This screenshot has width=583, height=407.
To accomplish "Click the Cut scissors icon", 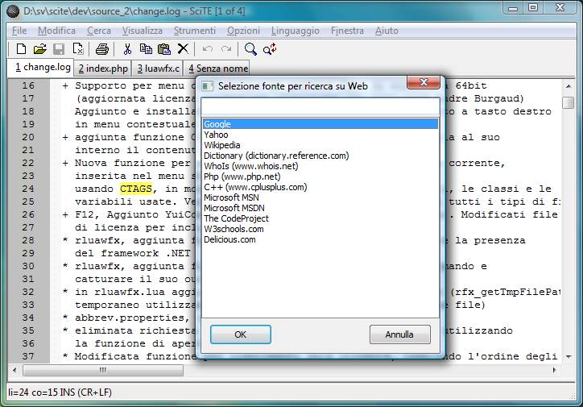I will tap(127, 49).
